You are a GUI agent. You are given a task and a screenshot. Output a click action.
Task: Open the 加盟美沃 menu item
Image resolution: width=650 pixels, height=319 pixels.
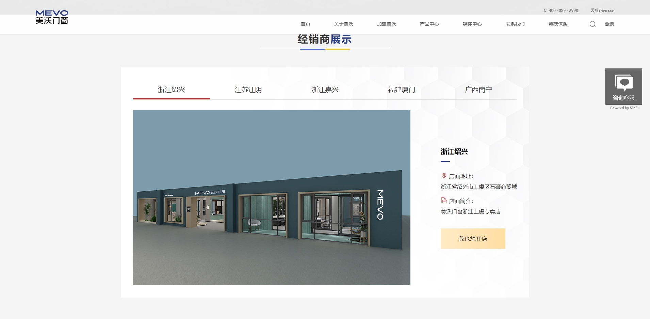click(386, 24)
